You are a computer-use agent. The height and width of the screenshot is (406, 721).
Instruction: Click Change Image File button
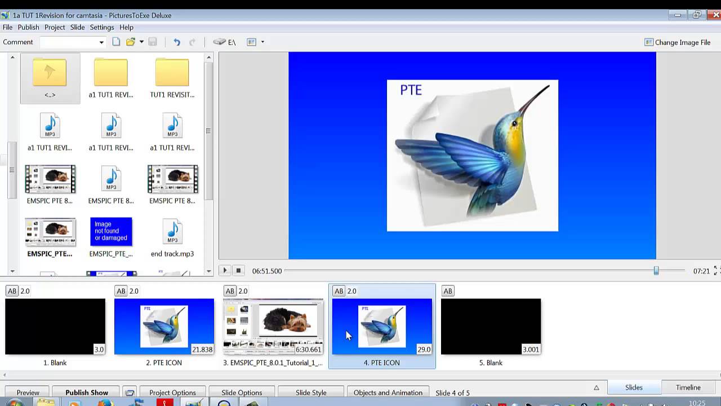pos(678,42)
